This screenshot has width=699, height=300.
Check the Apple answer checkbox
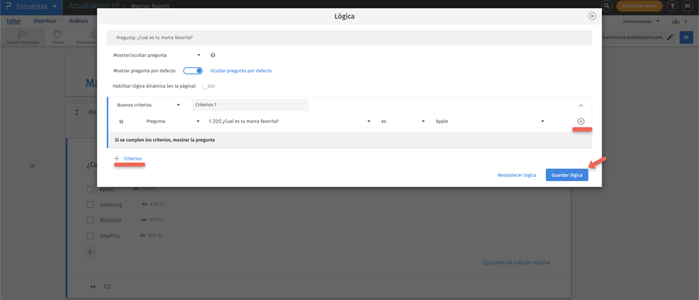(x=90, y=189)
